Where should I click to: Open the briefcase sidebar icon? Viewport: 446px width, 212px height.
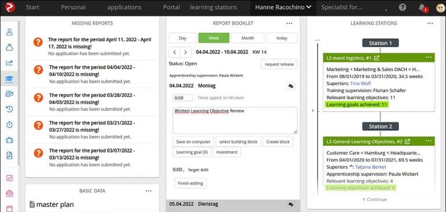coord(9,140)
